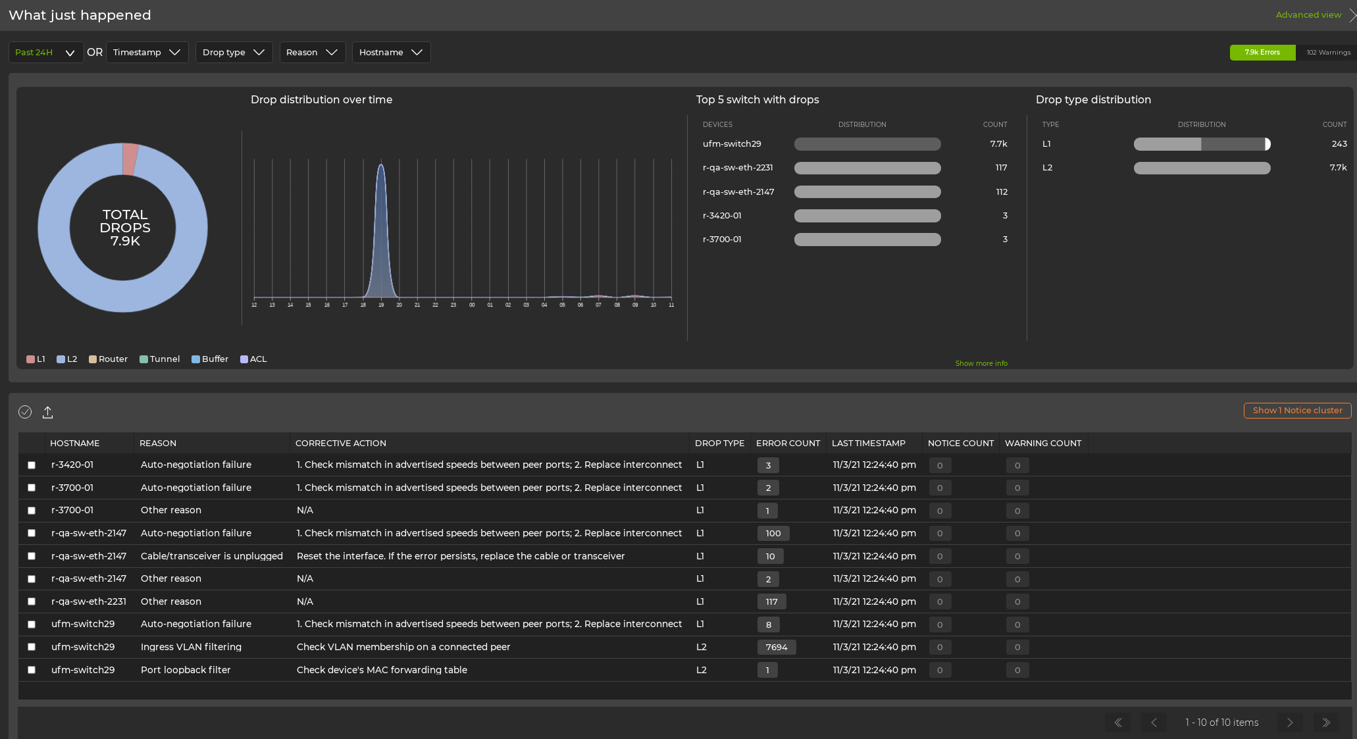Click Show 1 Notice cluster button
Screen dimensions: 1357x739
[1297, 411]
